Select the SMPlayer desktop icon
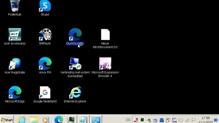This screenshot has height=123, width=219. click(45, 37)
